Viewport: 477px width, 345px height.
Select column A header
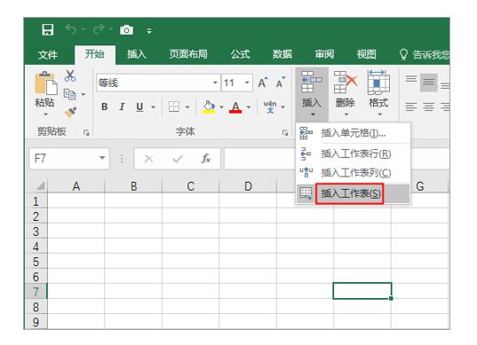(x=76, y=186)
